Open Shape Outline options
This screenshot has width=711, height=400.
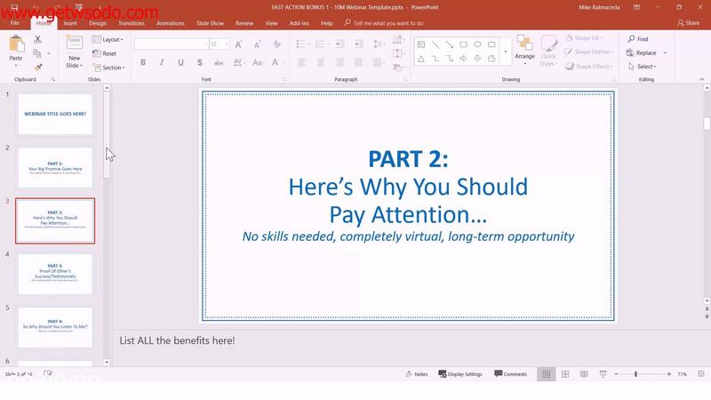pos(588,52)
